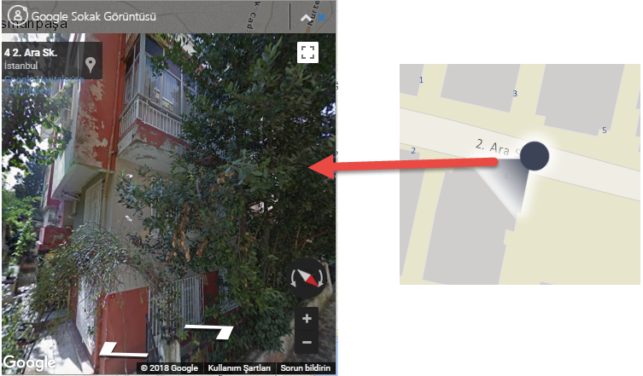Click building number 5 on map
The width and height of the screenshot is (643, 376).
[604, 130]
